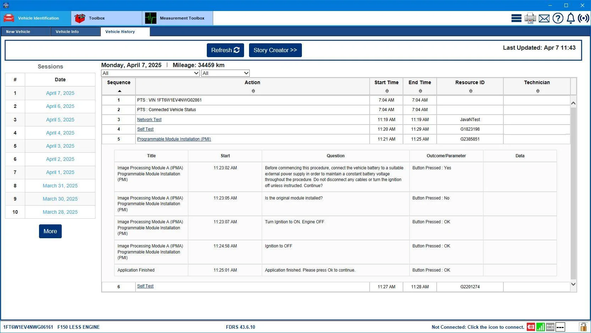Open the hamburger menu icon

[516, 18]
